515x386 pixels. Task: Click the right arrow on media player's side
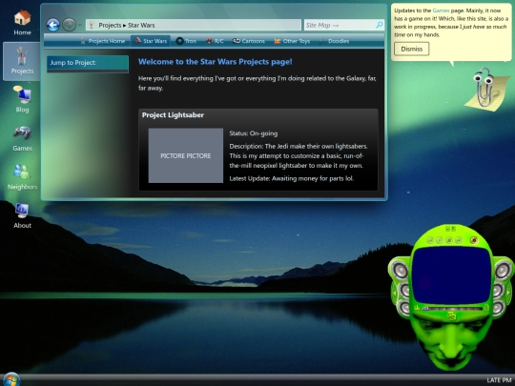click(x=508, y=293)
